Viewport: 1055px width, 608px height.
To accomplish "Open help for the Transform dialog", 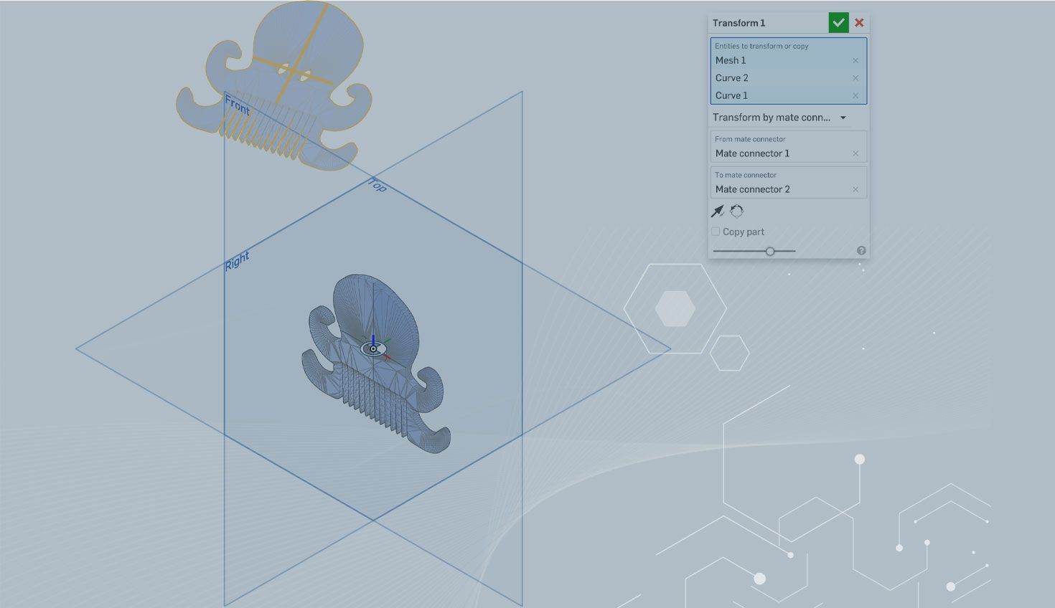I will 861,251.
